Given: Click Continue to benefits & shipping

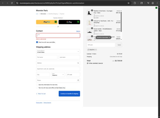Looking at the screenshot, I should click(69, 94).
